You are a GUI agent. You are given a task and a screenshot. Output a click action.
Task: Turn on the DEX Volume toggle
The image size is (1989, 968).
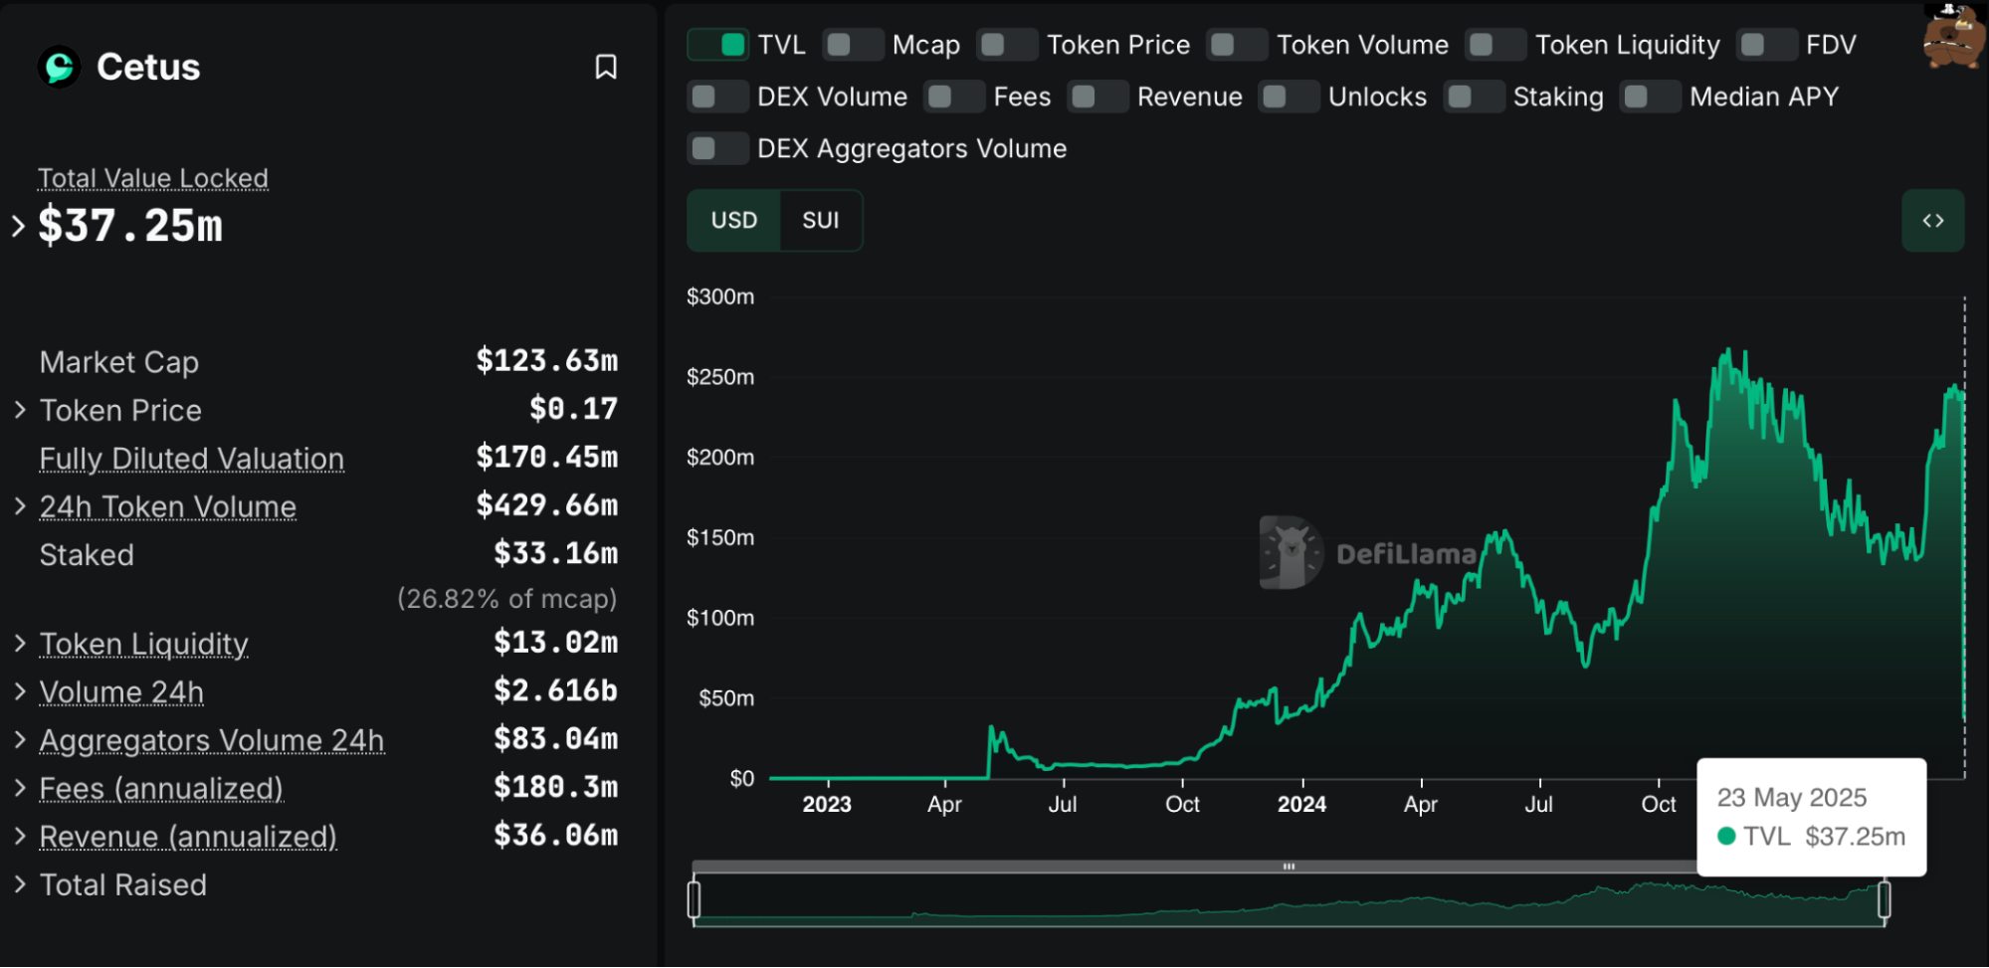point(717,97)
